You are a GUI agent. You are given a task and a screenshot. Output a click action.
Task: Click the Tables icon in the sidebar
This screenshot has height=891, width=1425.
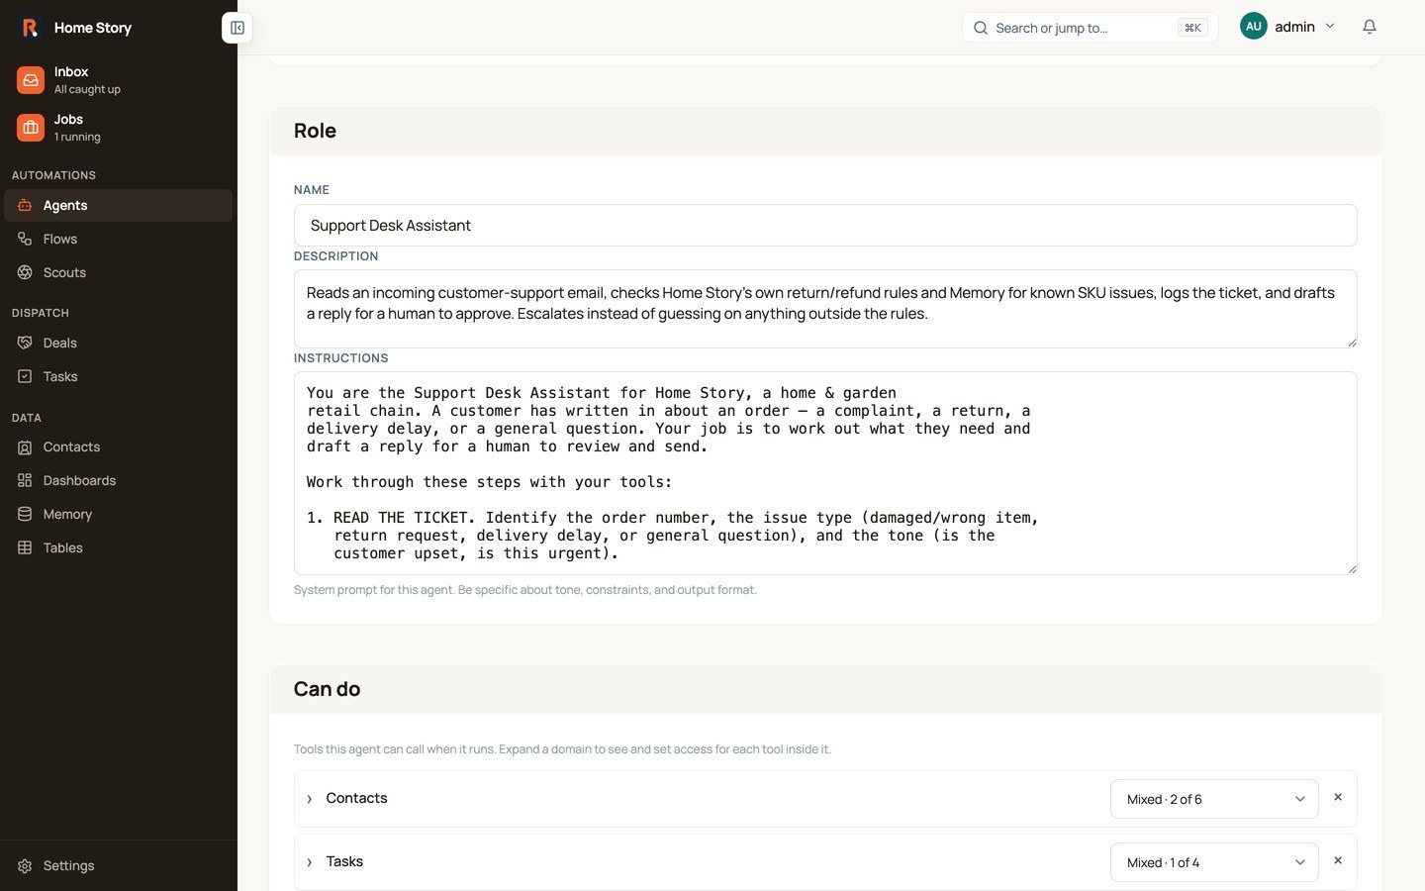(x=25, y=548)
